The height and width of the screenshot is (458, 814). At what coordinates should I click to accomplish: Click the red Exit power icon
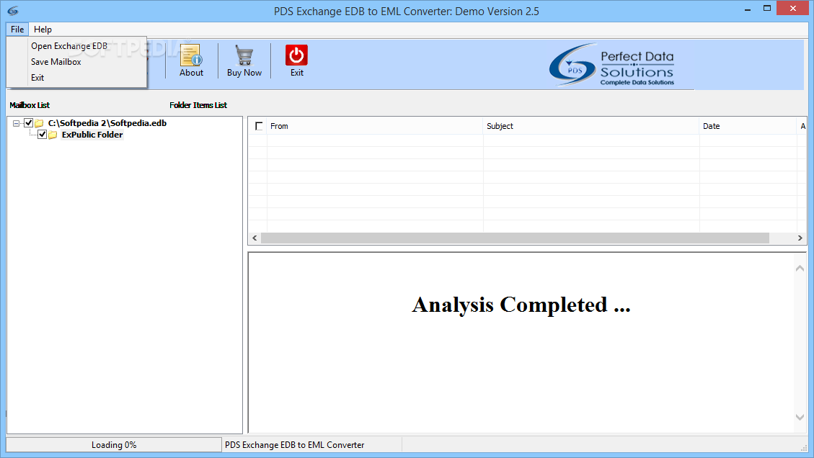tap(296, 55)
